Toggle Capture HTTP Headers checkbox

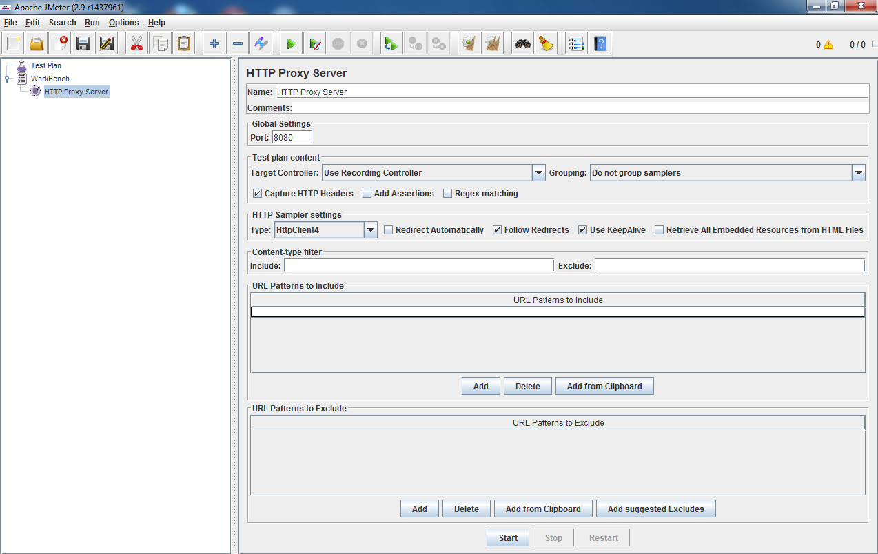(x=257, y=194)
